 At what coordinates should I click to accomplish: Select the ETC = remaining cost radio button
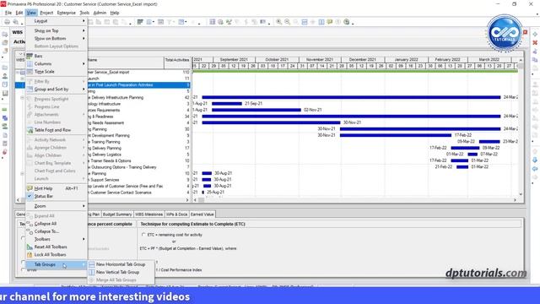point(143,235)
